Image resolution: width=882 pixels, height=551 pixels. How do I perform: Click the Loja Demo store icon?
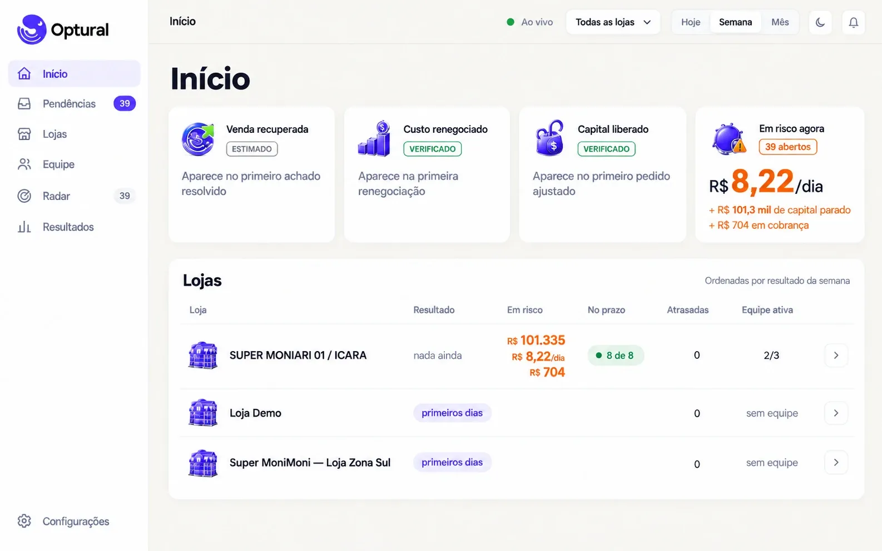coord(203,413)
